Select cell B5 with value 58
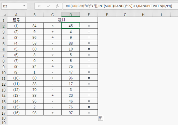 34,43
